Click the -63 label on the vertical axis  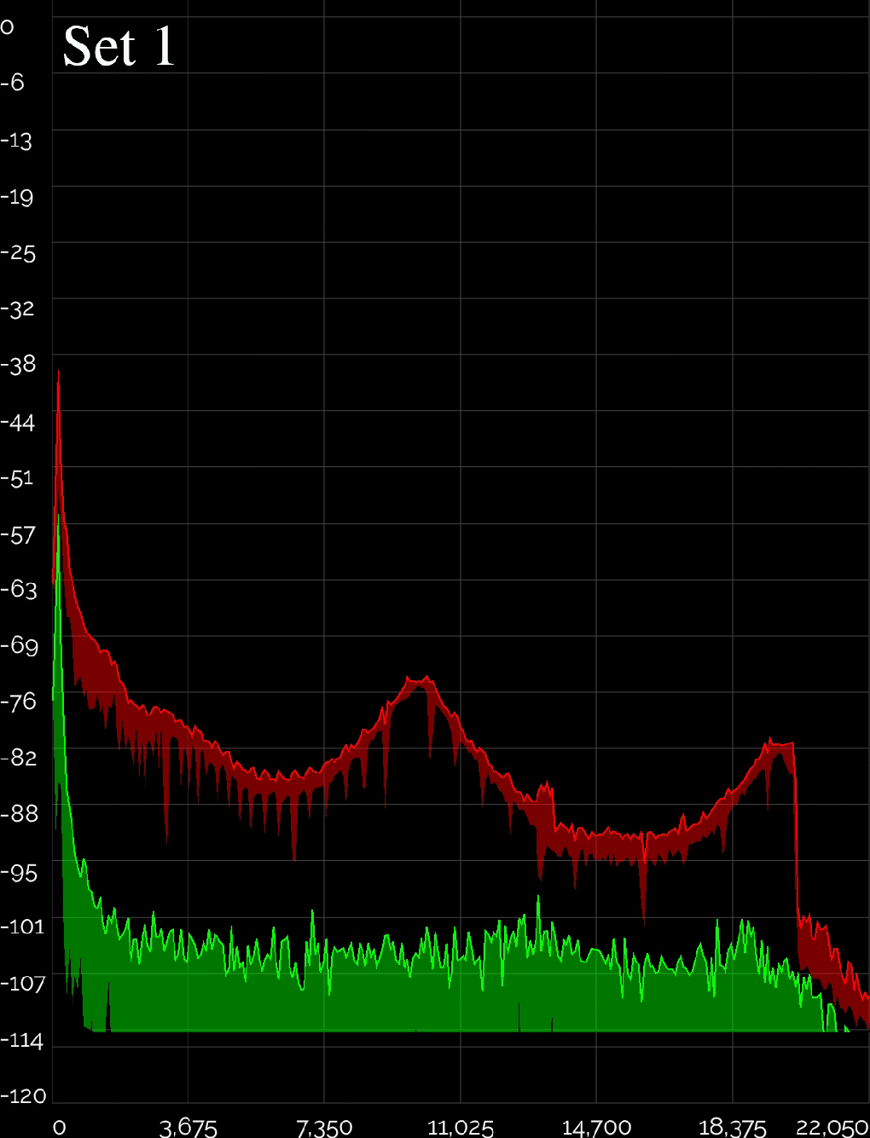coord(19,590)
